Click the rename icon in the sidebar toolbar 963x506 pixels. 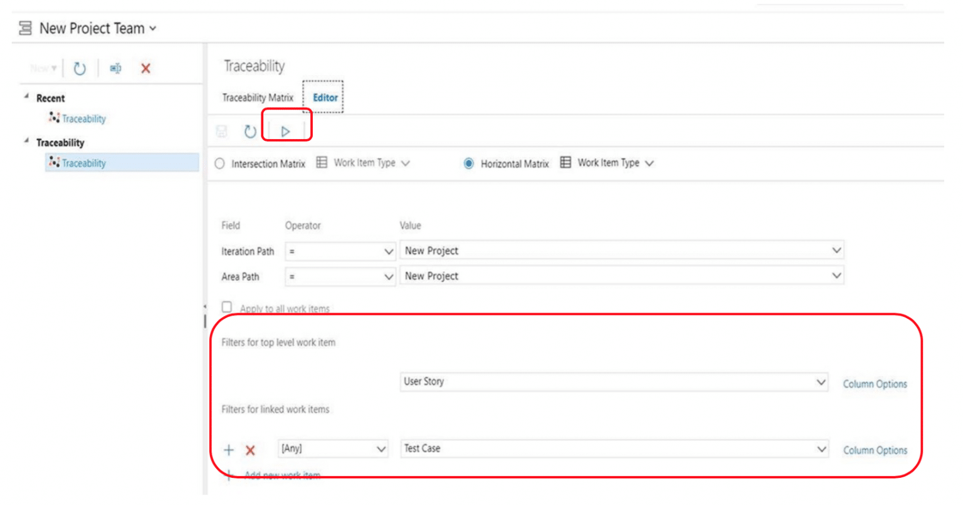(115, 68)
